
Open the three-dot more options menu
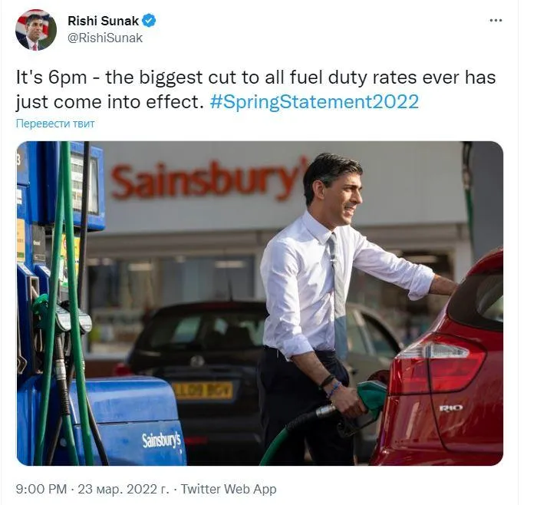496,21
